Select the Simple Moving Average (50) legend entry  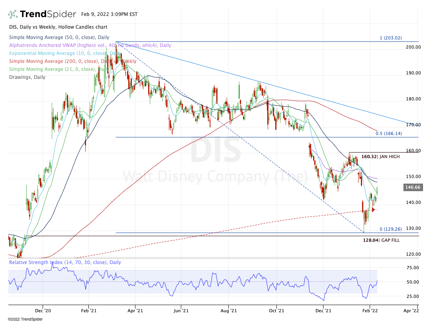coord(59,37)
